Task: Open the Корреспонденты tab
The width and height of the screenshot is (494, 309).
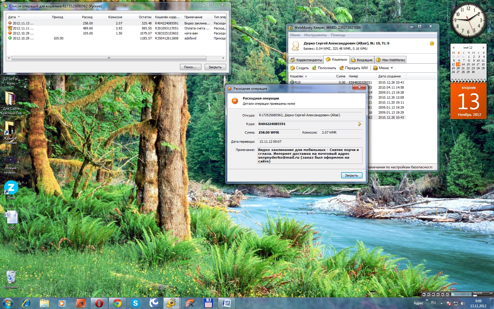Action: click(306, 60)
